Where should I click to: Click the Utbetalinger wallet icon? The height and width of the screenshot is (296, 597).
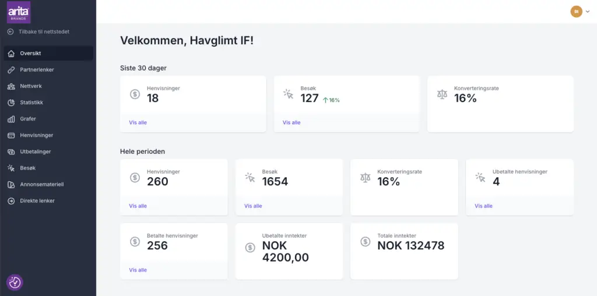click(11, 151)
